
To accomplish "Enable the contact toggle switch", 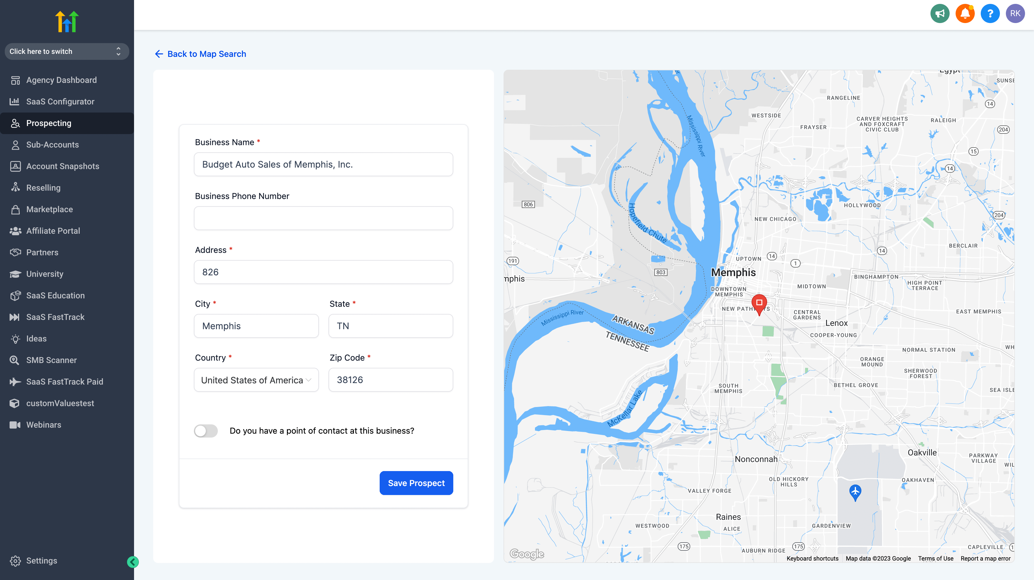I will [x=206, y=430].
